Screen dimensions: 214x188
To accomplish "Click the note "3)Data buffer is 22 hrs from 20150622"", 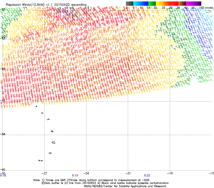I will [x=69, y=183].
